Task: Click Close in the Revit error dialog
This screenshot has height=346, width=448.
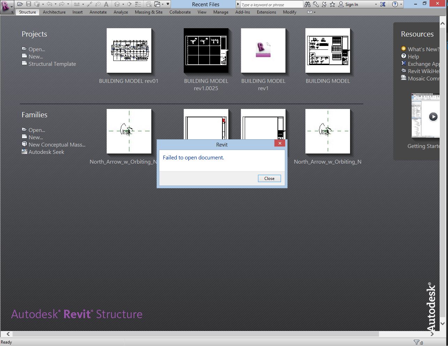Action: pyautogui.click(x=269, y=178)
